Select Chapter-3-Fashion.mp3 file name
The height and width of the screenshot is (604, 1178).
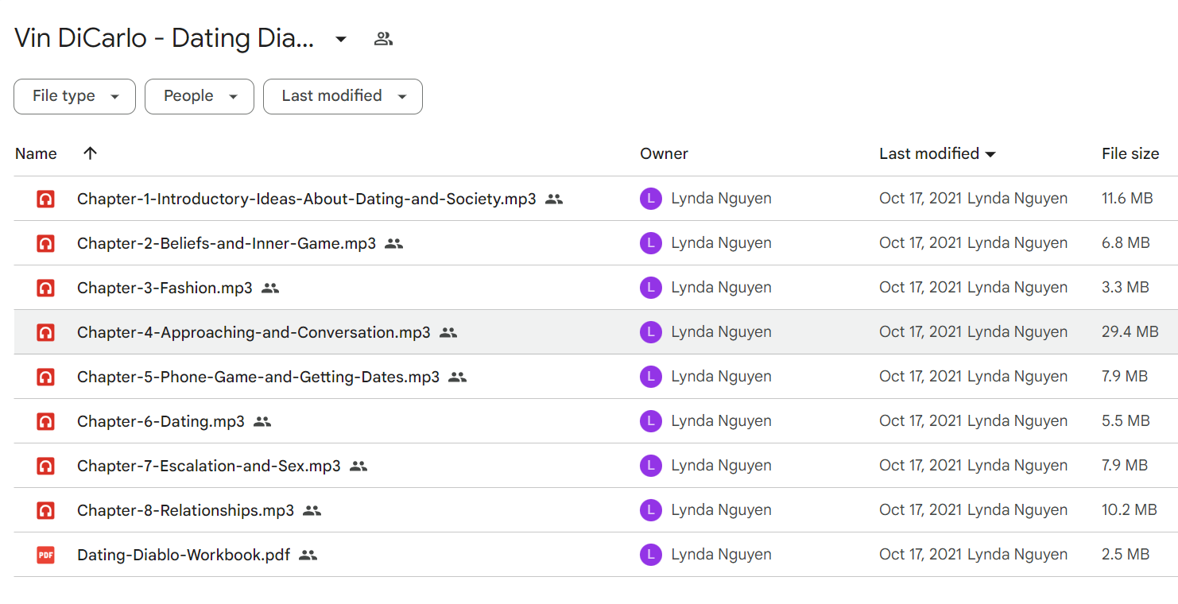coord(165,288)
